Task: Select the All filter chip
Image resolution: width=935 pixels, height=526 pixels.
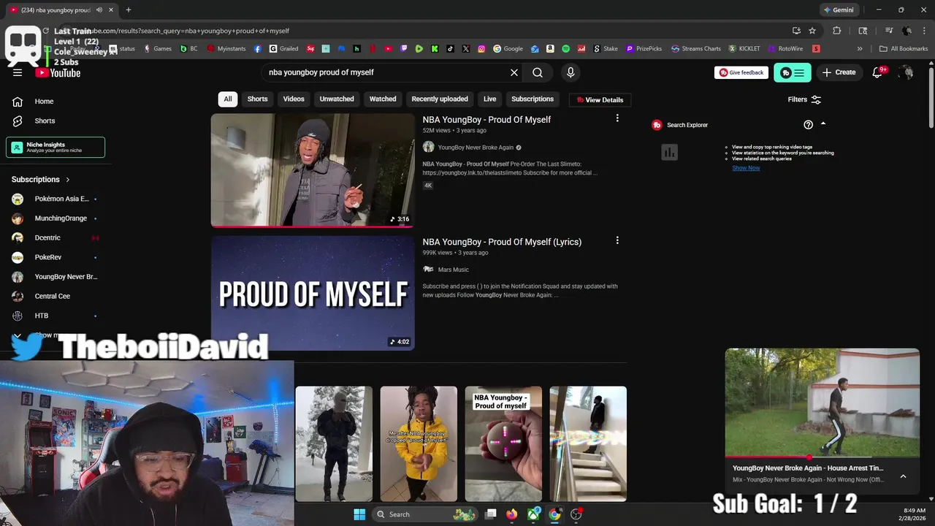Action: click(x=228, y=99)
